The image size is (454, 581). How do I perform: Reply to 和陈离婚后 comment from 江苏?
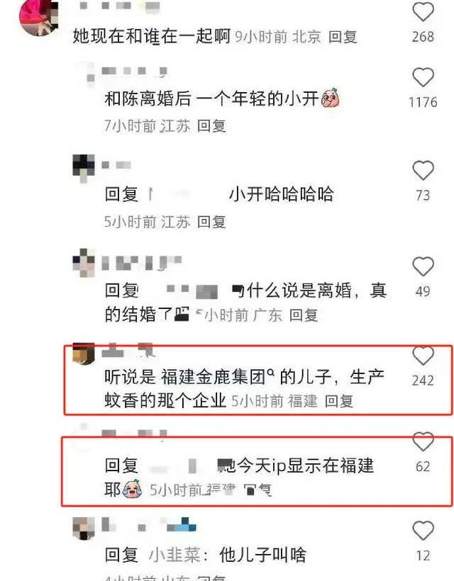coord(211,126)
